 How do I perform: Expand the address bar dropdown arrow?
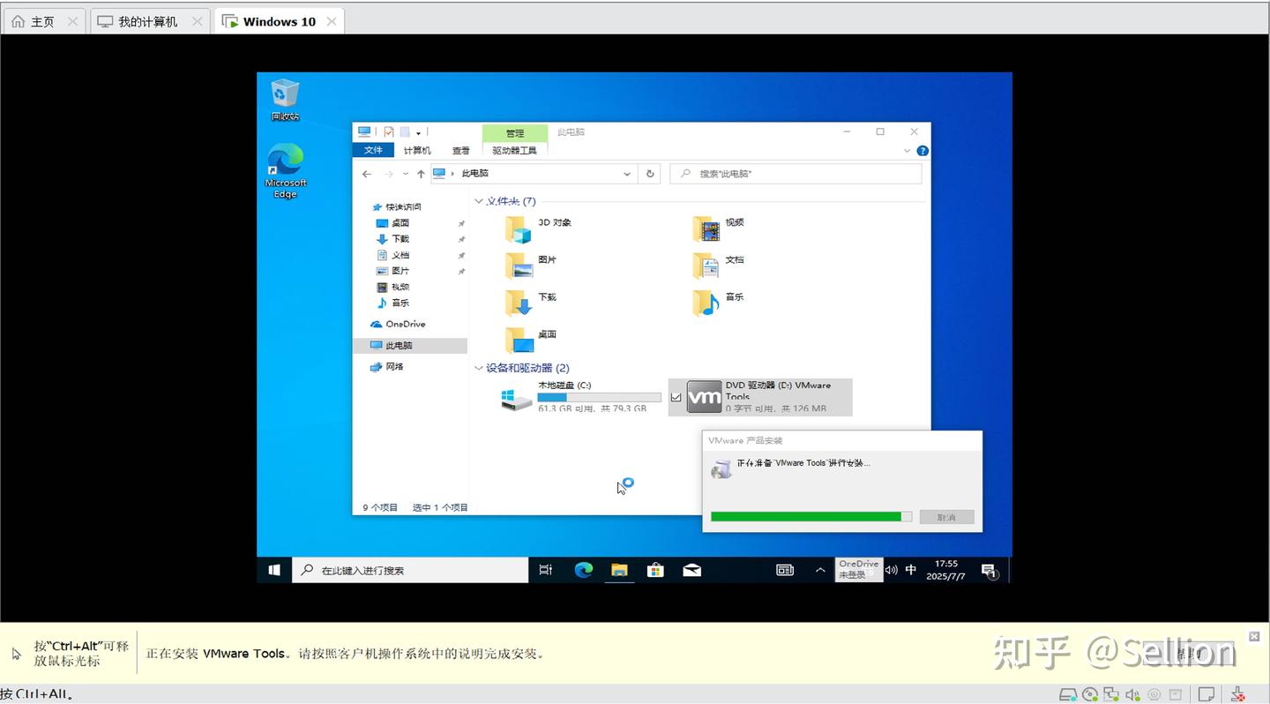(x=626, y=173)
